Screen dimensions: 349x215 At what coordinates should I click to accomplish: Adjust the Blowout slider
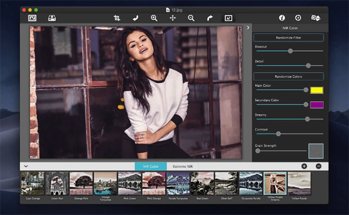[x=290, y=51]
